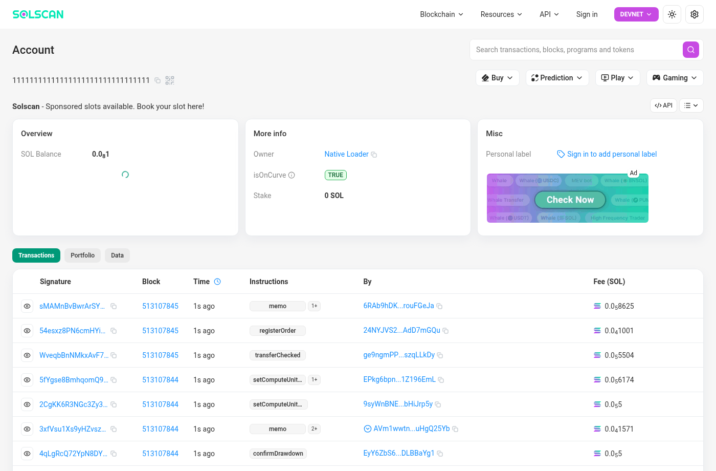
Task: Click Sign in in the navbar
Action: point(587,14)
